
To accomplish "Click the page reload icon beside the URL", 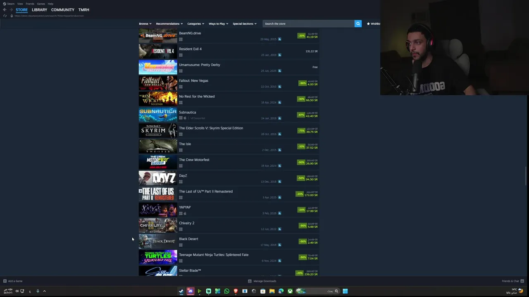I will 5,16.
